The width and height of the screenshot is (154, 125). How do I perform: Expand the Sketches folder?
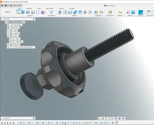point(5,45)
